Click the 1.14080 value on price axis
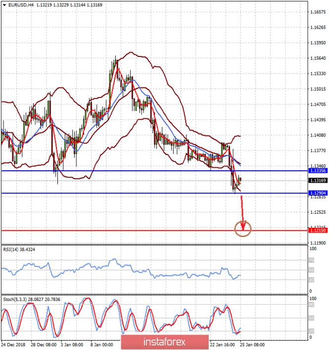The width and height of the screenshot is (329, 350). pyautogui.click(x=317, y=135)
